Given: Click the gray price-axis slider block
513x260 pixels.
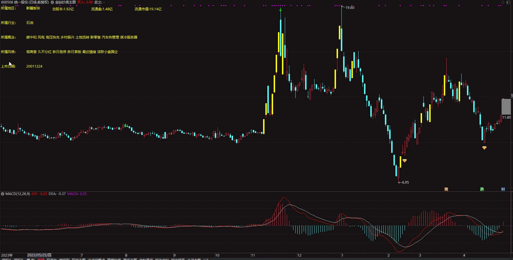Looking at the screenshot, I should 506,107.
